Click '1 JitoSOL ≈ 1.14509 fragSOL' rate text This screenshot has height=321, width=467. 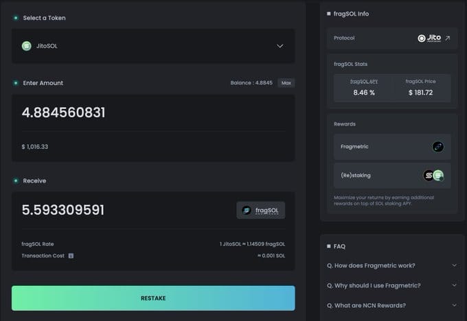[x=252, y=244]
